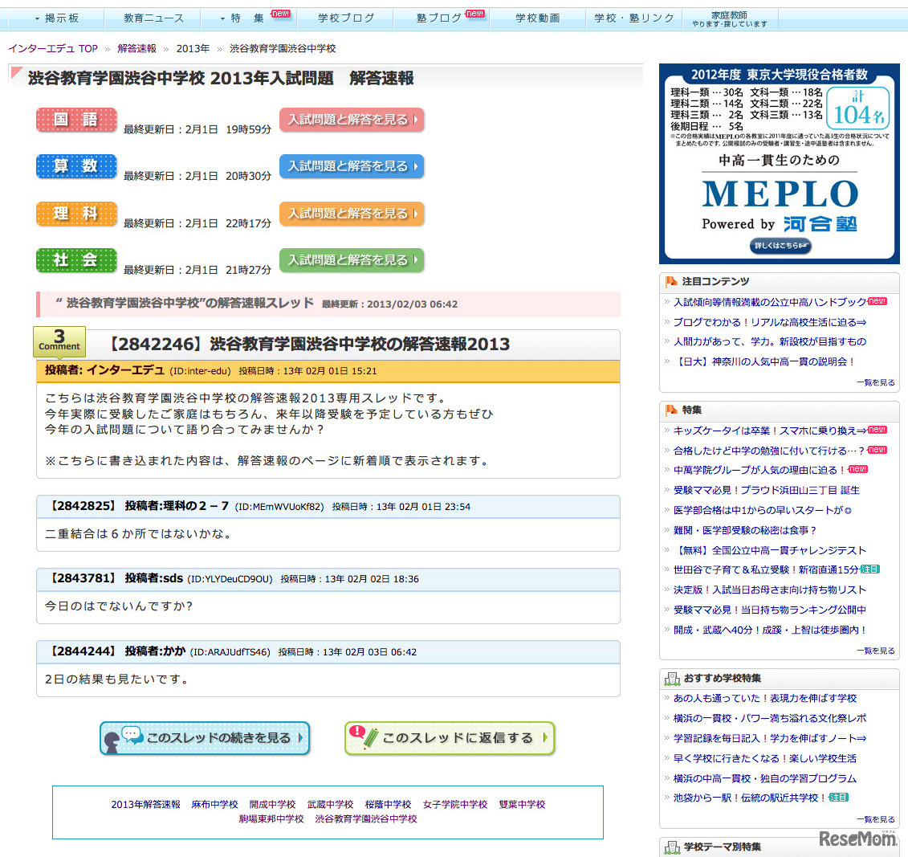Open the 麻布中学校 link in footer
This screenshot has height=857, width=908.
tap(214, 803)
